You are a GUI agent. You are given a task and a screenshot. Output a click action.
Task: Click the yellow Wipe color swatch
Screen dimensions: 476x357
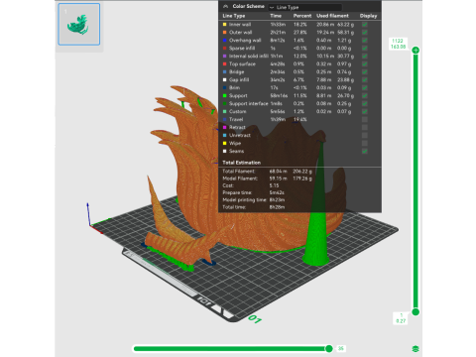pos(225,144)
